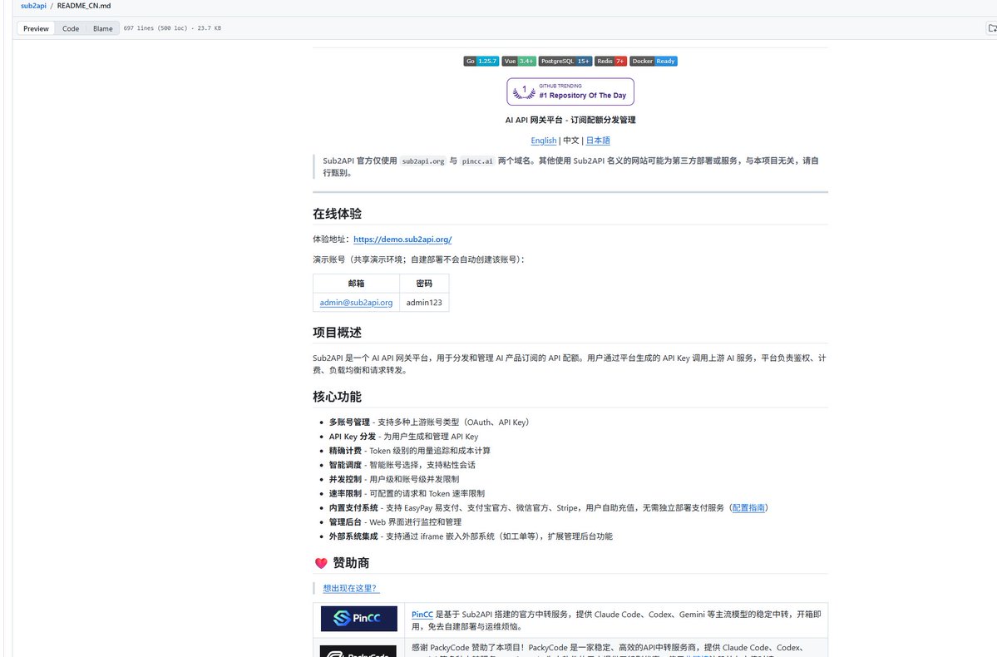This screenshot has height=657, width=997.
Task: Switch README language to 日本語
Action: coord(598,140)
